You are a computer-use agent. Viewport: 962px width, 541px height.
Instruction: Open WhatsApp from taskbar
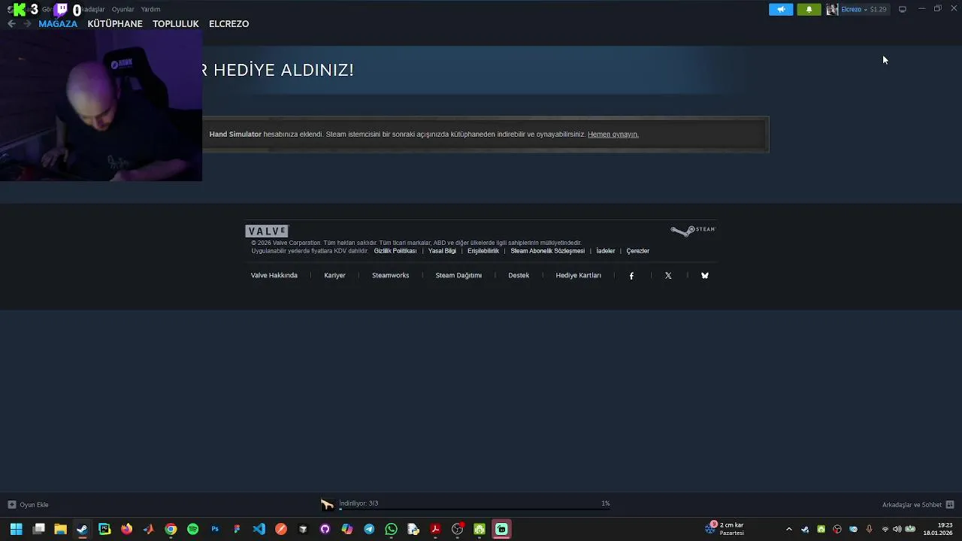click(x=391, y=529)
